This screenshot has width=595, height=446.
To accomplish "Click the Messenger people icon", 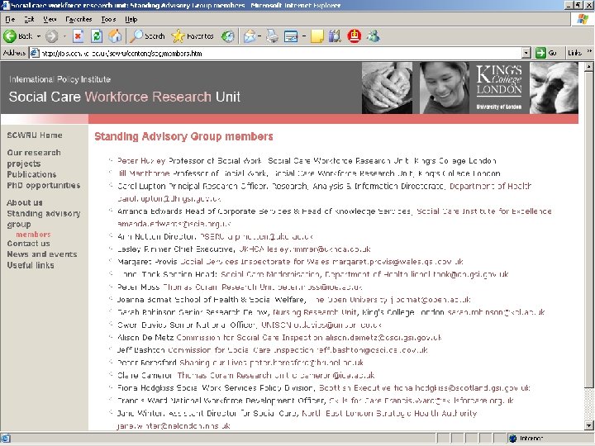I will tap(374, 36).
